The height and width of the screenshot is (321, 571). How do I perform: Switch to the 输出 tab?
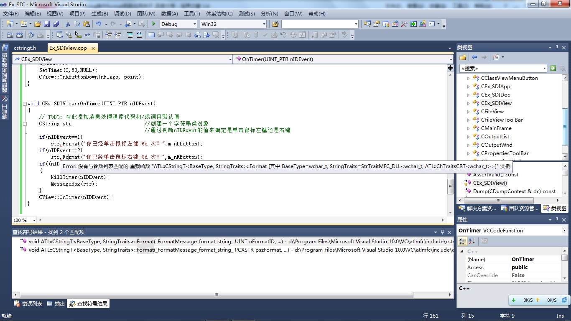[x=56, y=304]
